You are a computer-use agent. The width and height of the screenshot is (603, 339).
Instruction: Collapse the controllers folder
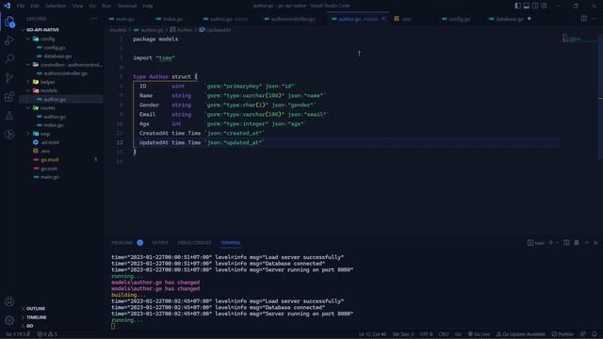click(72, 65)
